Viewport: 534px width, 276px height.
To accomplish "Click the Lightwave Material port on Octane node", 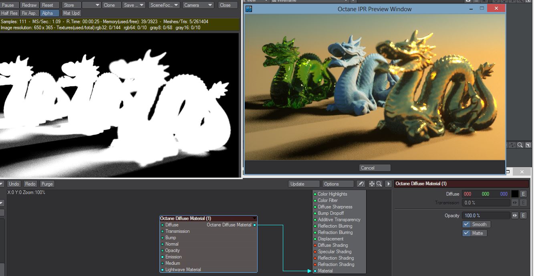I will pos(162,270).
